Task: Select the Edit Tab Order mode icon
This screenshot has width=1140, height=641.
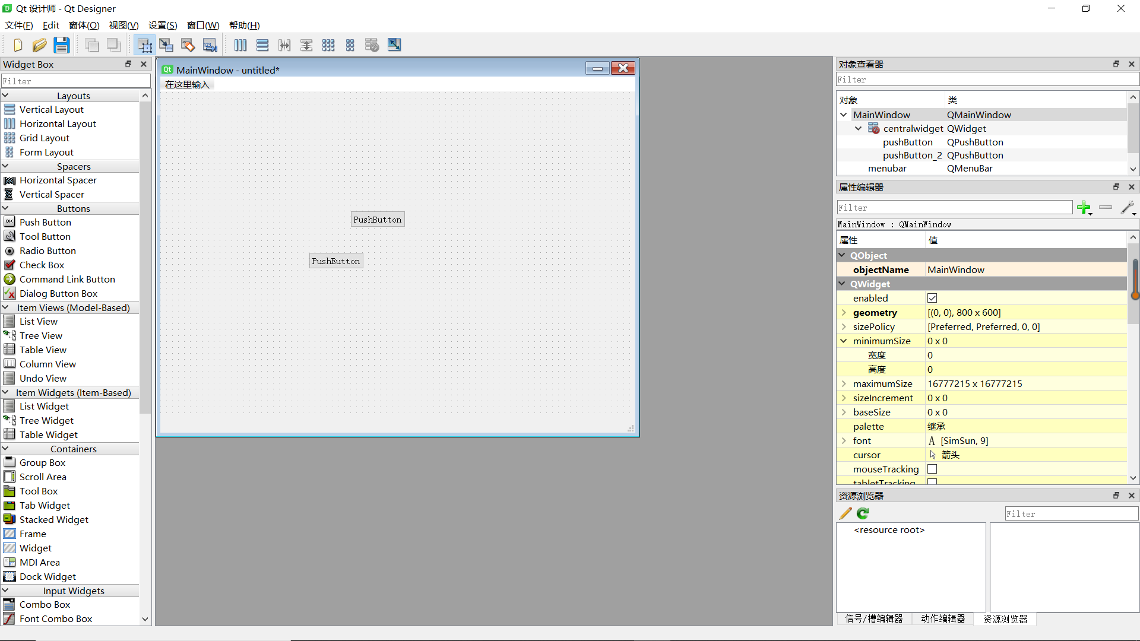Action: [x=210, y=45]
